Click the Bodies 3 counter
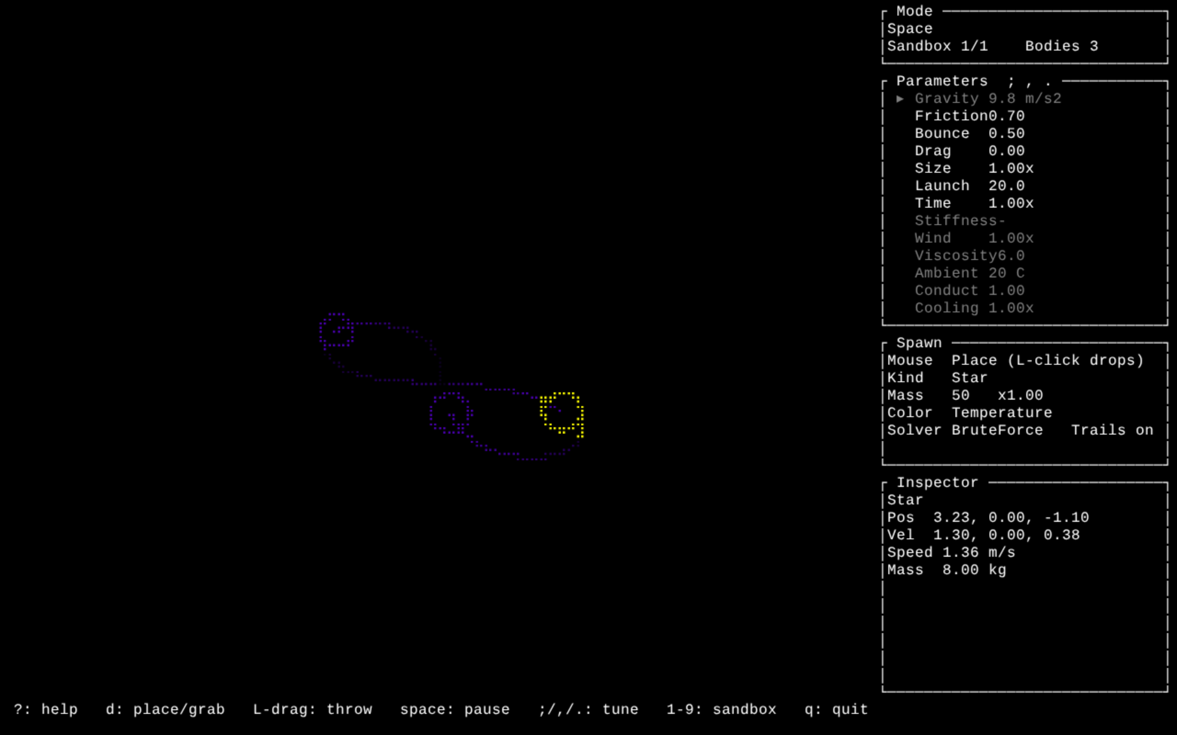 pos(1061,46)
